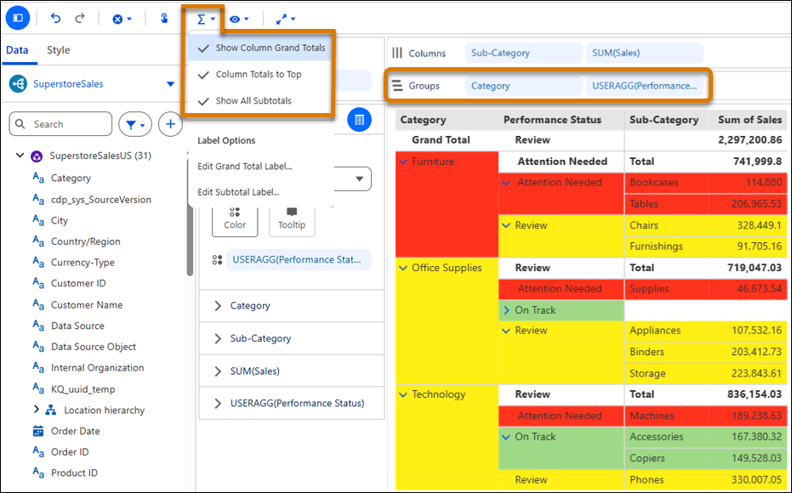Screen dimensions: 792x493
Task: Undo the last action
Action: point(55,19)
